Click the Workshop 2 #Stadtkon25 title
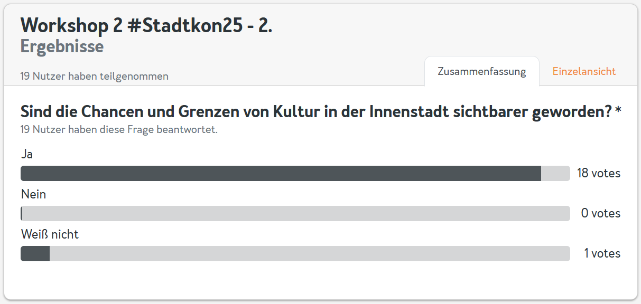 click(146, 25)
